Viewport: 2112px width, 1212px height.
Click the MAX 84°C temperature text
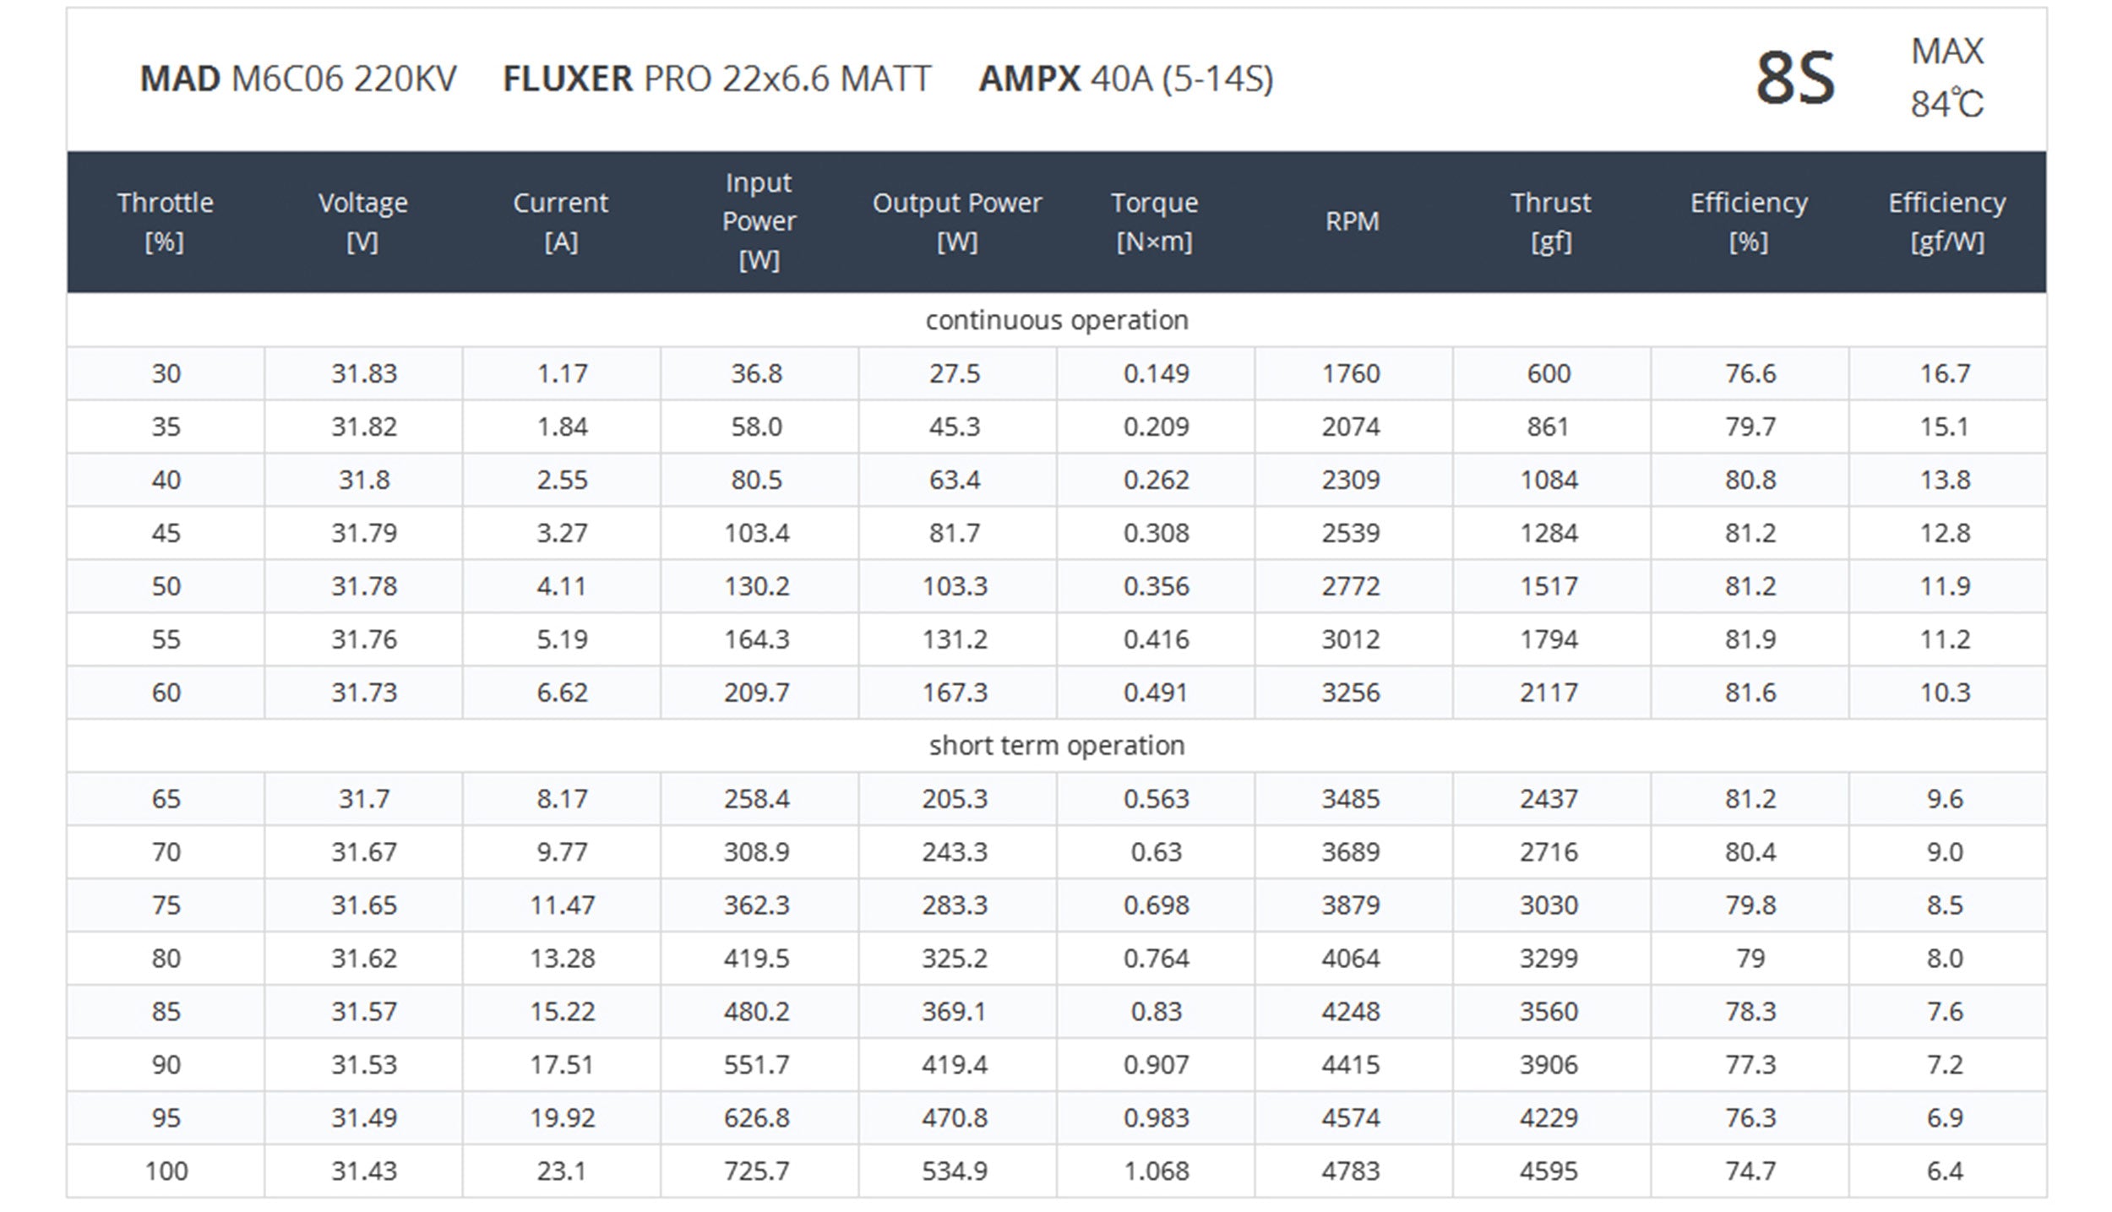click(1946, 78)
